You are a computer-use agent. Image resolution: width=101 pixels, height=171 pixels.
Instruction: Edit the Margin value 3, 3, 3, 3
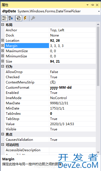(x=57, y=46)
